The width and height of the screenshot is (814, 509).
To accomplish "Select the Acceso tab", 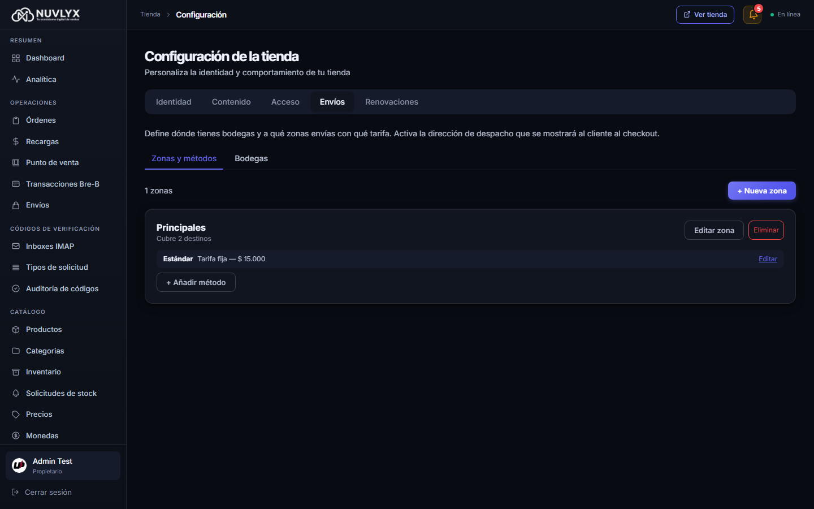I will (285, 102).
